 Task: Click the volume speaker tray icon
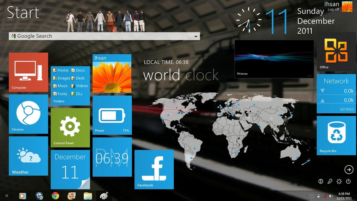(x=331, y=196)
